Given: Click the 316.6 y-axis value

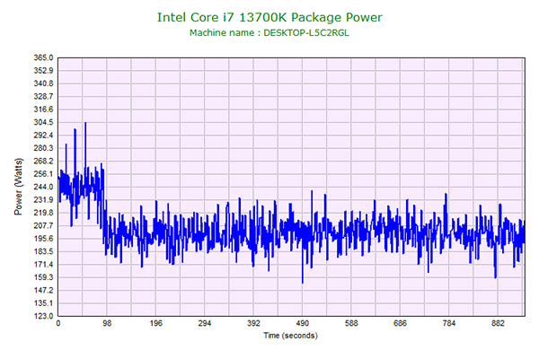Looking at the screenshot, I should click(x=43, y=109).
